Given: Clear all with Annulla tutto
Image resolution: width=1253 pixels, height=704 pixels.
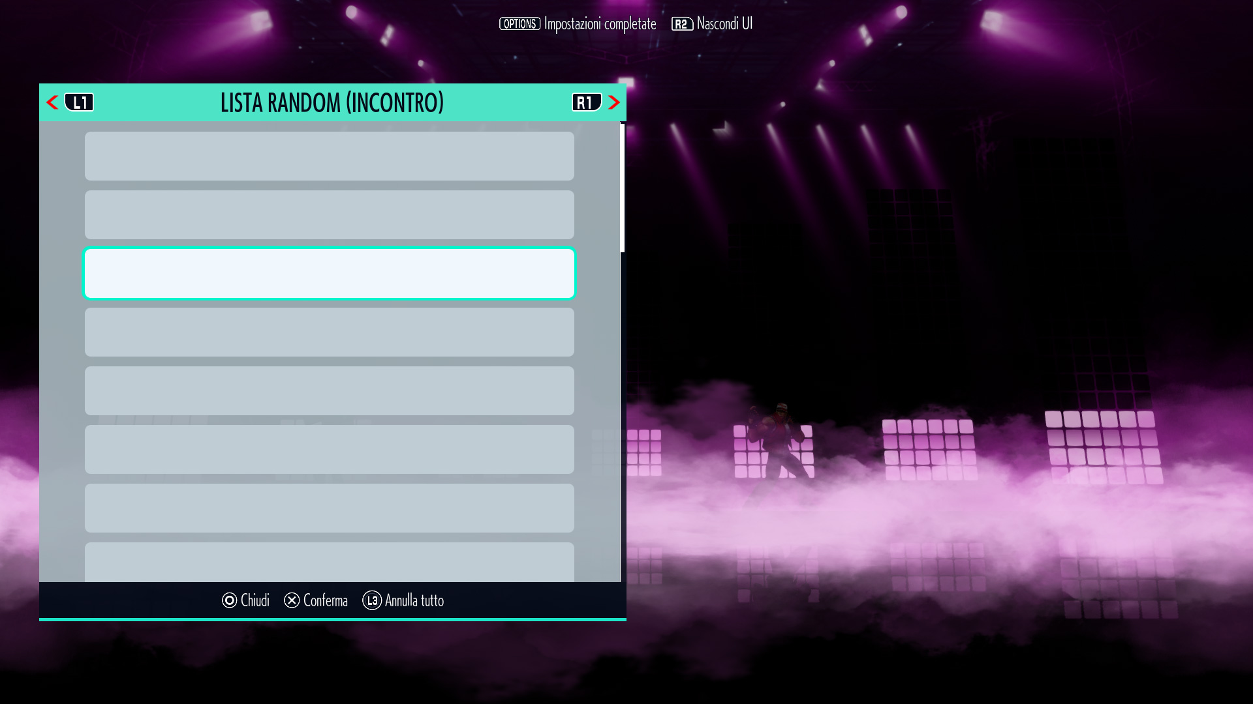Looking at the screenshot, I should [414, 600].
